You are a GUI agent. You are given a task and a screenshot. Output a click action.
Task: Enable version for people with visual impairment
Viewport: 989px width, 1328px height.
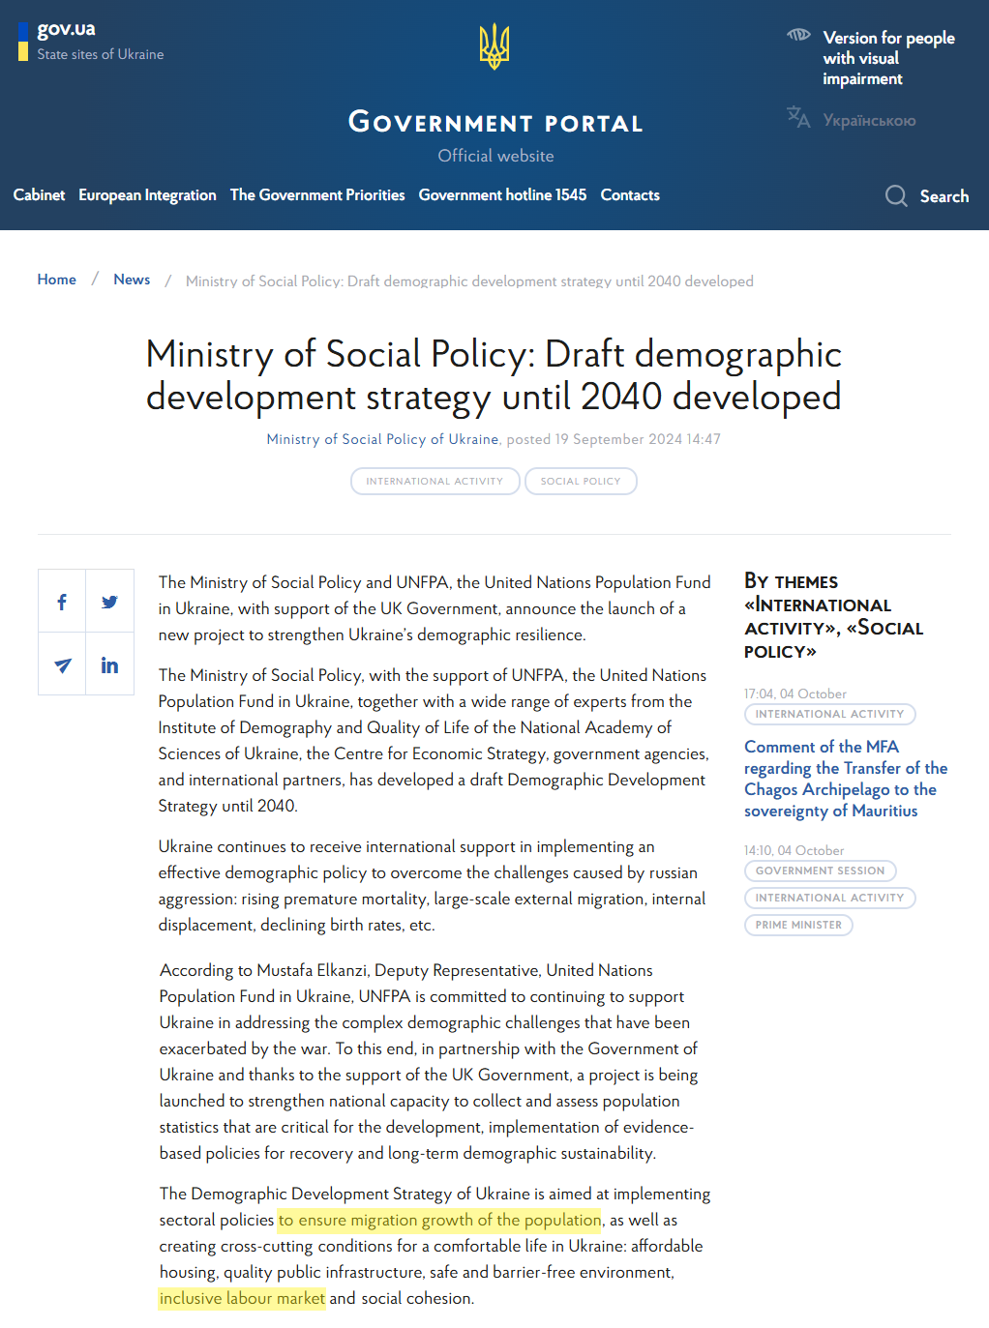(888, 58)
